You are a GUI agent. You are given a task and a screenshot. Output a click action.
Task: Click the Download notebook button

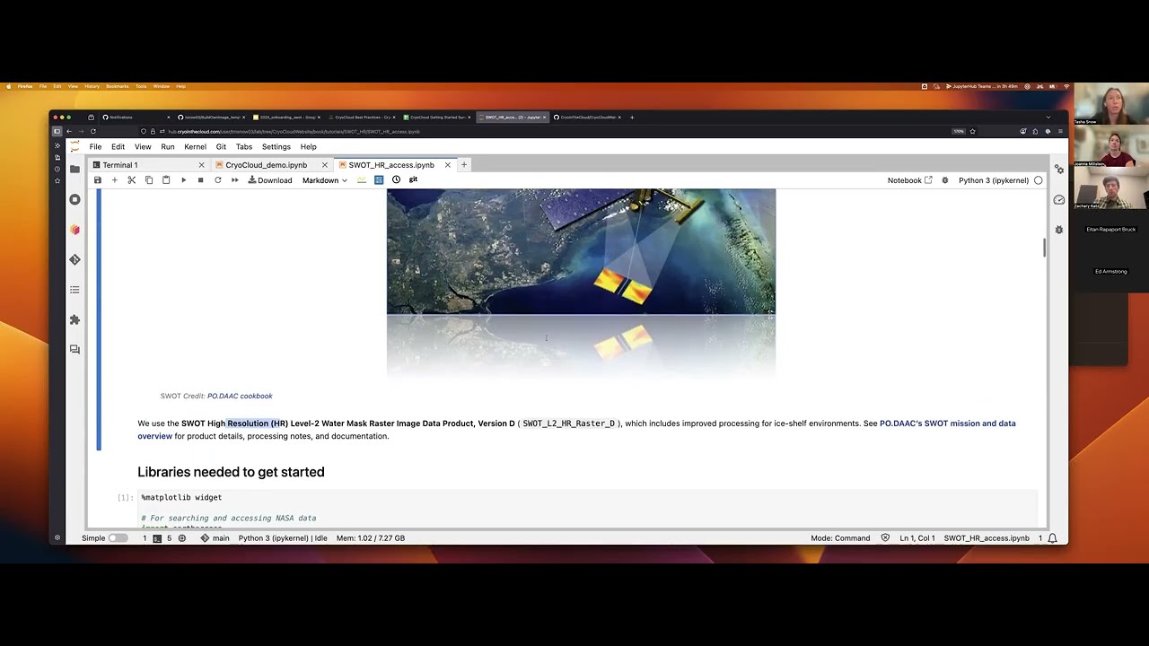(270, 180)
